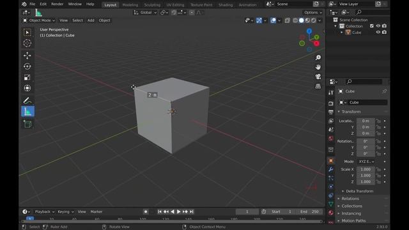
Task: Click the End frame 250 field
Action: [309, 211]
